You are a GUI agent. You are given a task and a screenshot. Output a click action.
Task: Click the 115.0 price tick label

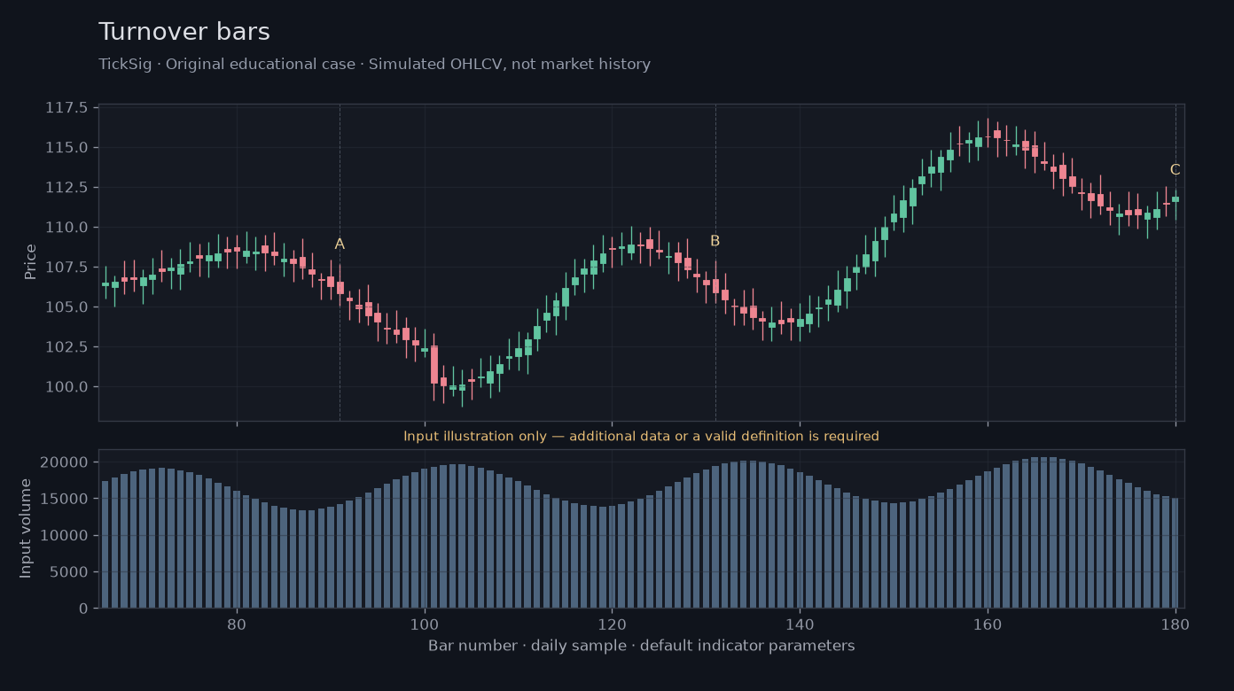coord(67,147)
